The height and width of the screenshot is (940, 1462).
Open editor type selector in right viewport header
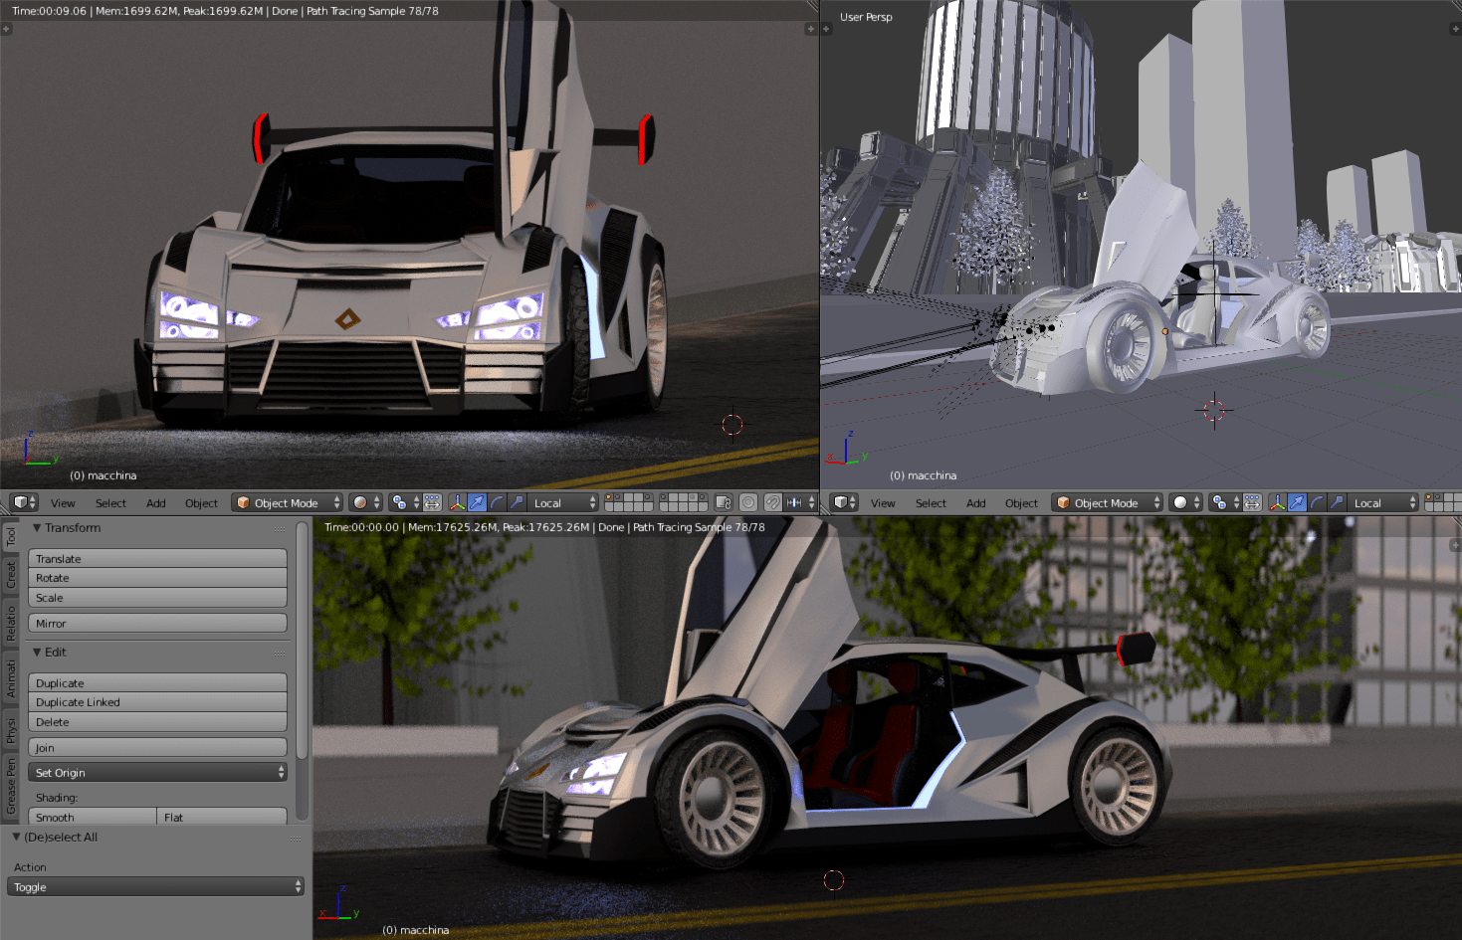point(844,502)
